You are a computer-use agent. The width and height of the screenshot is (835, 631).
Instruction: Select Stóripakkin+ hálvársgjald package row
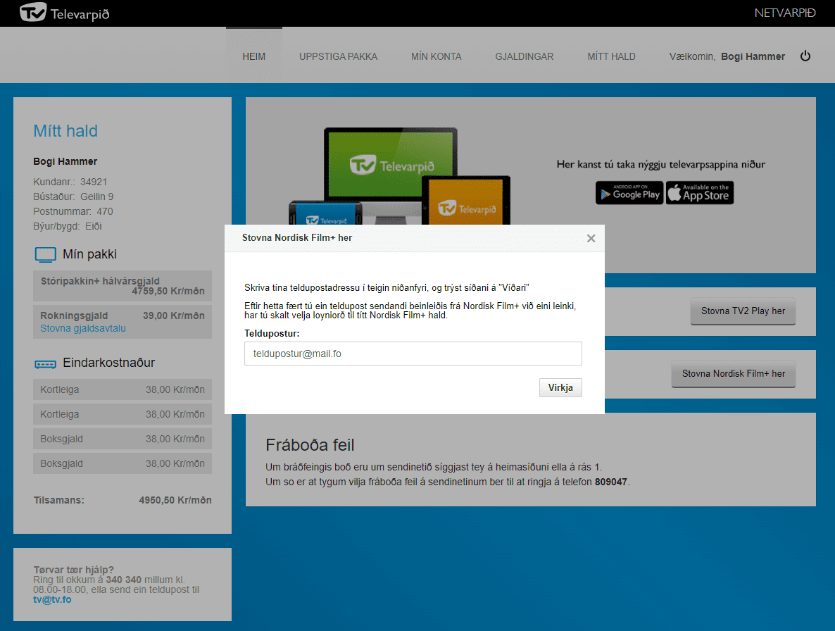coord(123,286)
